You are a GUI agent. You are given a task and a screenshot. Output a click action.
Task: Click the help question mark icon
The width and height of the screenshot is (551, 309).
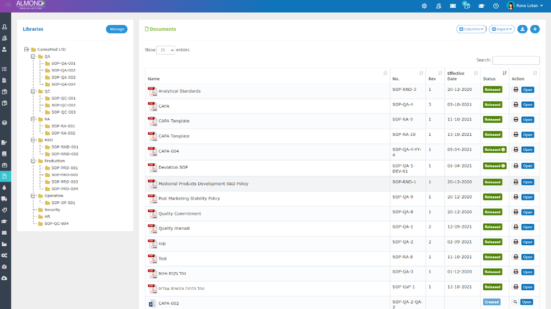click(x=496, y=6)
